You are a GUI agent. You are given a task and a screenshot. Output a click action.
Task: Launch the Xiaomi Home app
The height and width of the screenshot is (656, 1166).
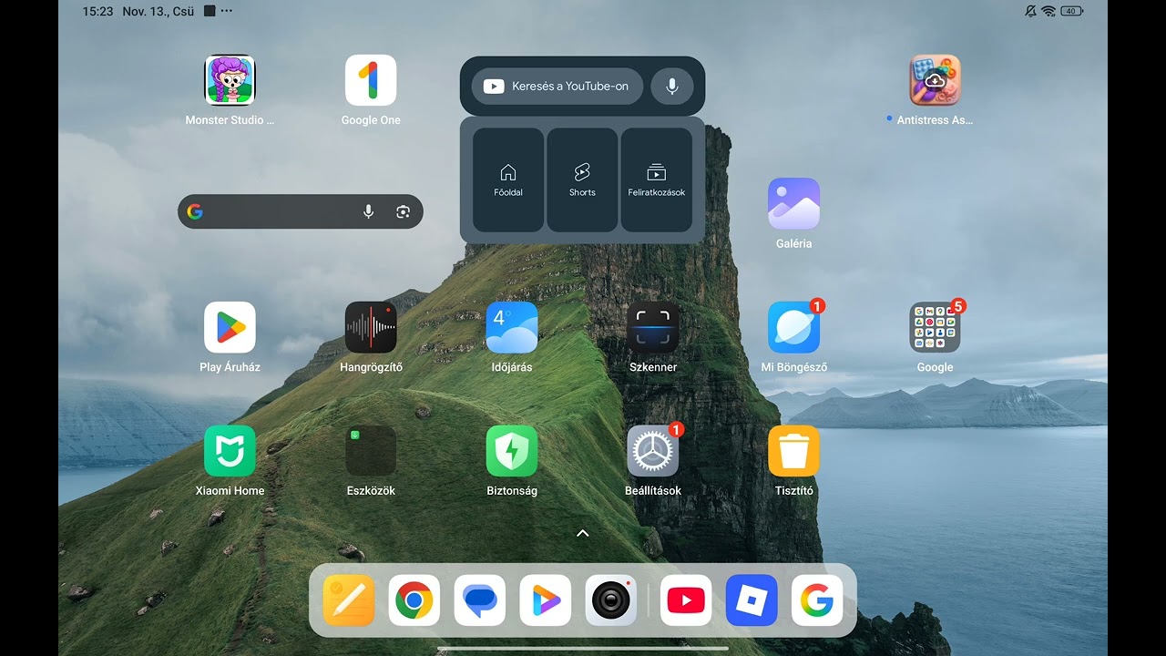230,450
